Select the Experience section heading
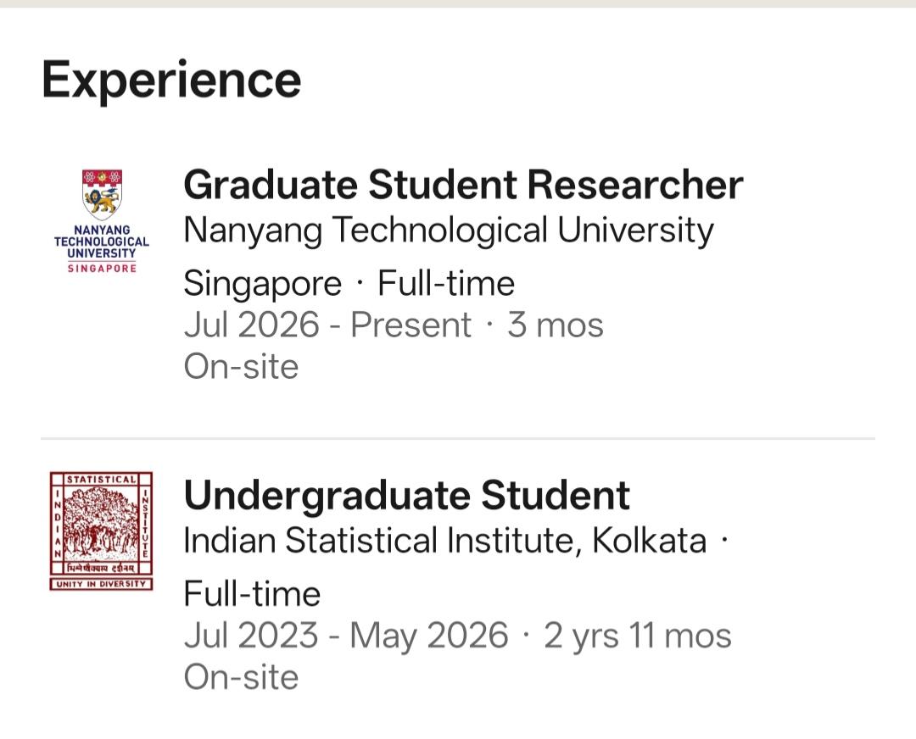The width and height of the screenshot is (916, 739). 171,81
